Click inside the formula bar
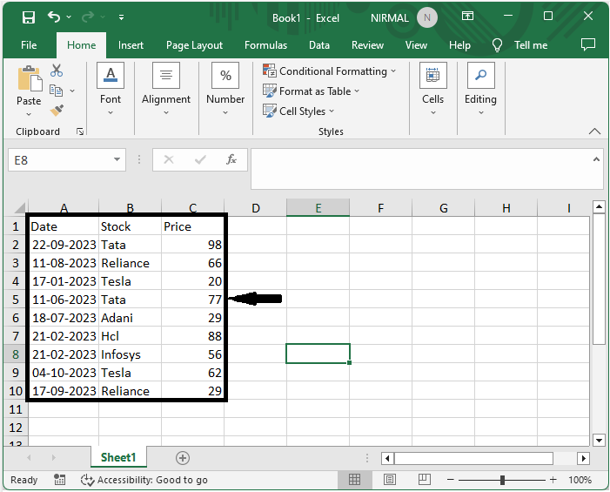 pyautogui.click(x=420, y=169)
